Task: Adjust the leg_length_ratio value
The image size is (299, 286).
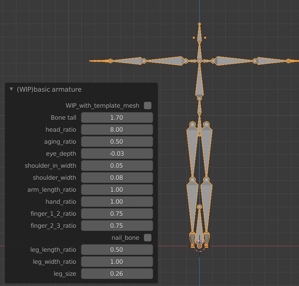Action: click(x=117, y=249)
